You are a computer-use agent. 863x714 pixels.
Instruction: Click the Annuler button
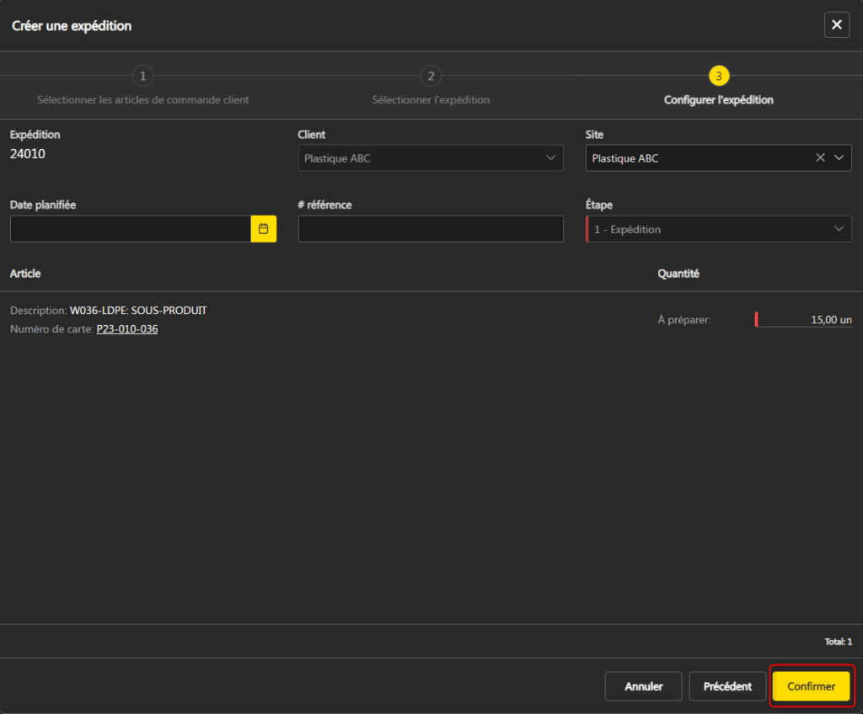coord(643,686)
